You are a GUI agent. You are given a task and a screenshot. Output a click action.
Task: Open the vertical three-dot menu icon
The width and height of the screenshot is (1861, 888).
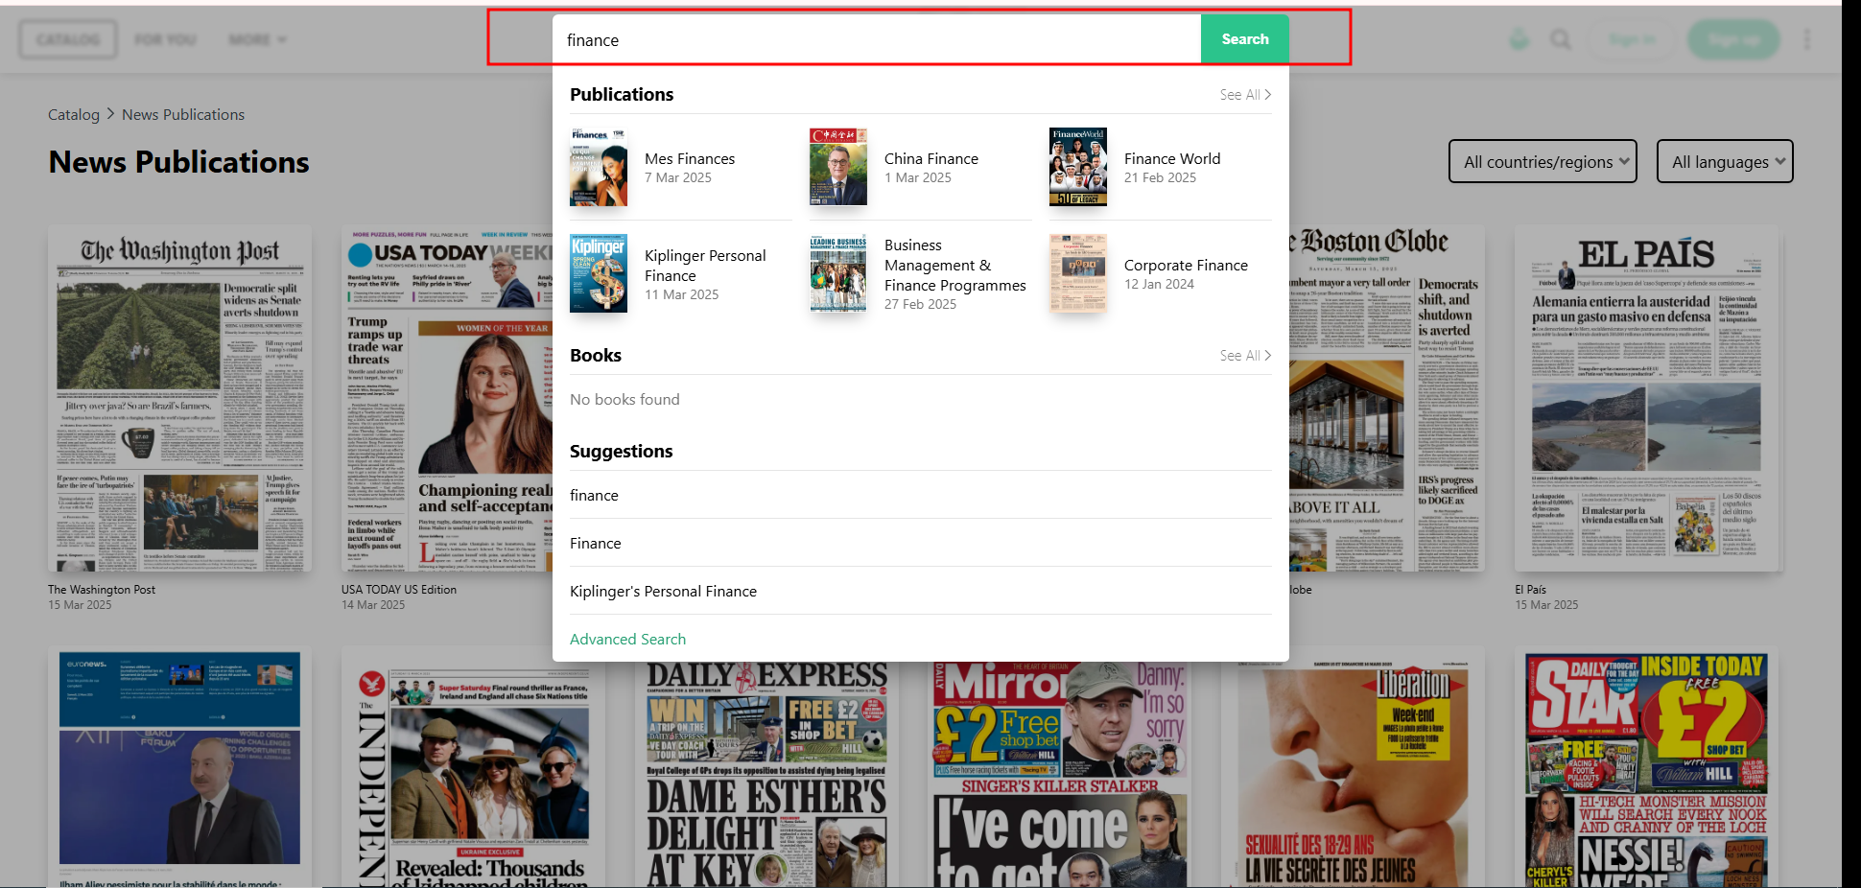coord(1807,39)
